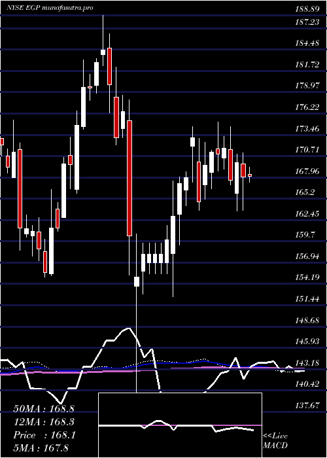Image resolution: width=327 pixels, height=458 pixels.
Task: Click the 143.18 price axis label
Action: 307,362
